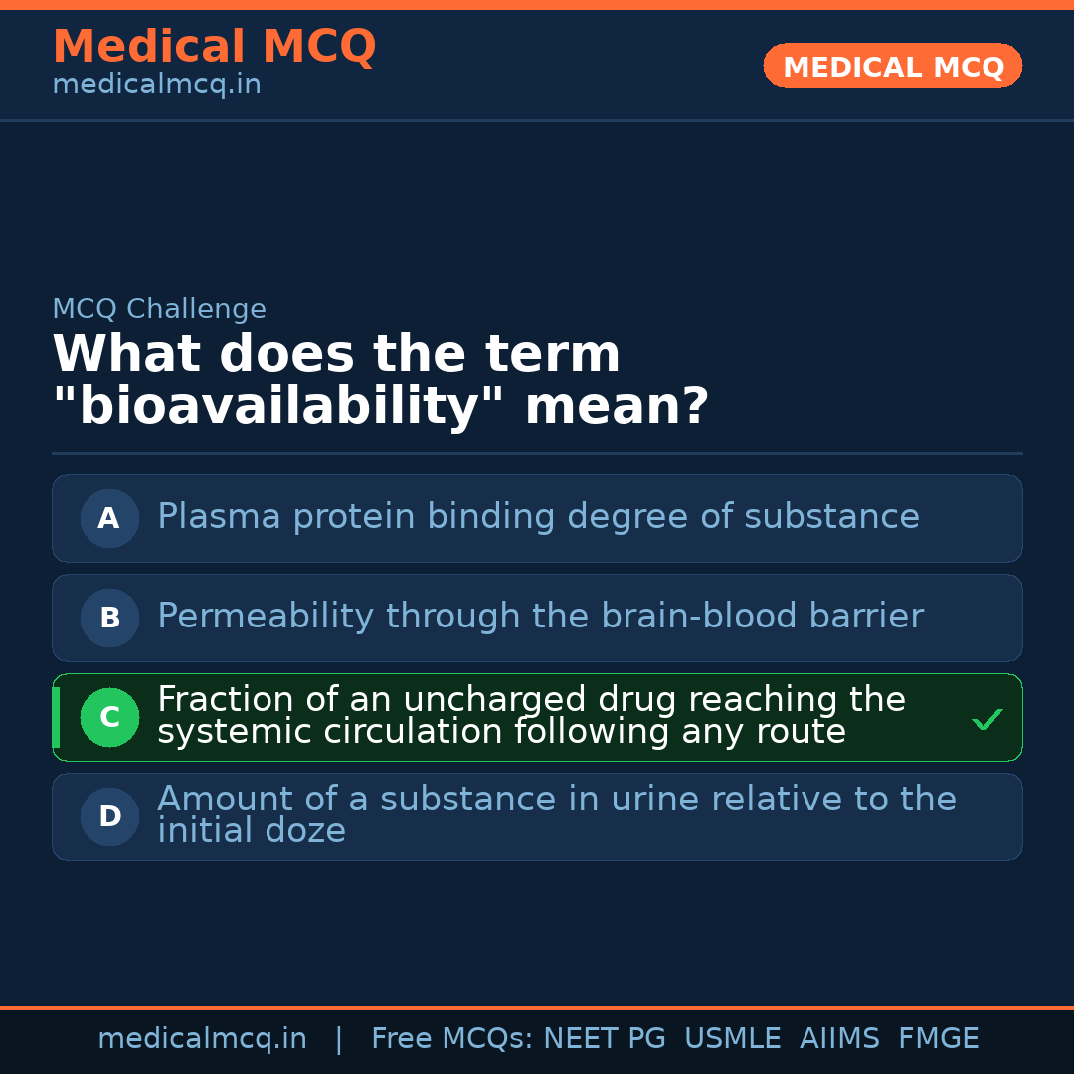This screenshot has height=1074, width=1074.
Task: Click the letter A circle badge
Action: (109, 518)
